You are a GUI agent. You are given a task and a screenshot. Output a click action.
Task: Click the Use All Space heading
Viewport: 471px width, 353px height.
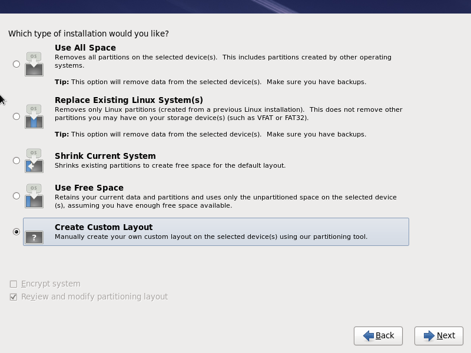point(85,48)
